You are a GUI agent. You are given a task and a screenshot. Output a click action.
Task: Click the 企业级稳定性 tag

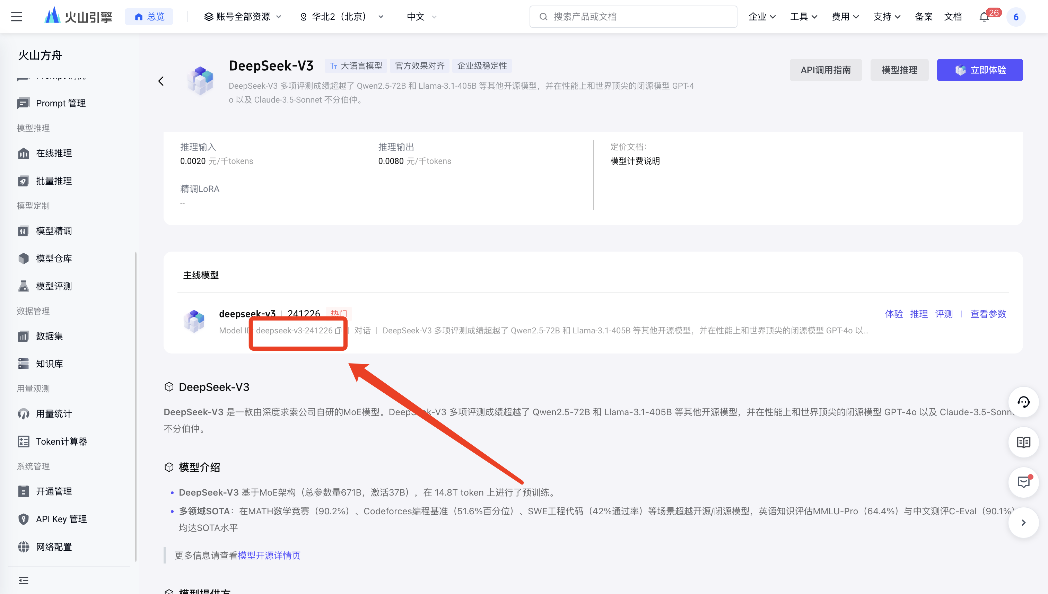point(482,66)
